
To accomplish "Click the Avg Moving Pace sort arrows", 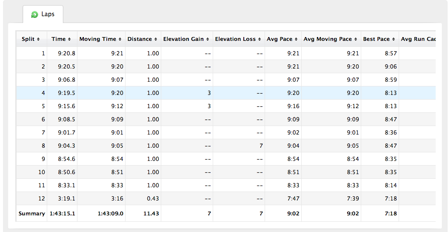I will pos(356,39).
